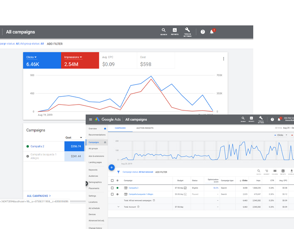Viewport: 294px width, 229px height.
Task: Open ALL CAMPAIGNS link in Campaigns card
Action: pos(39,196)
